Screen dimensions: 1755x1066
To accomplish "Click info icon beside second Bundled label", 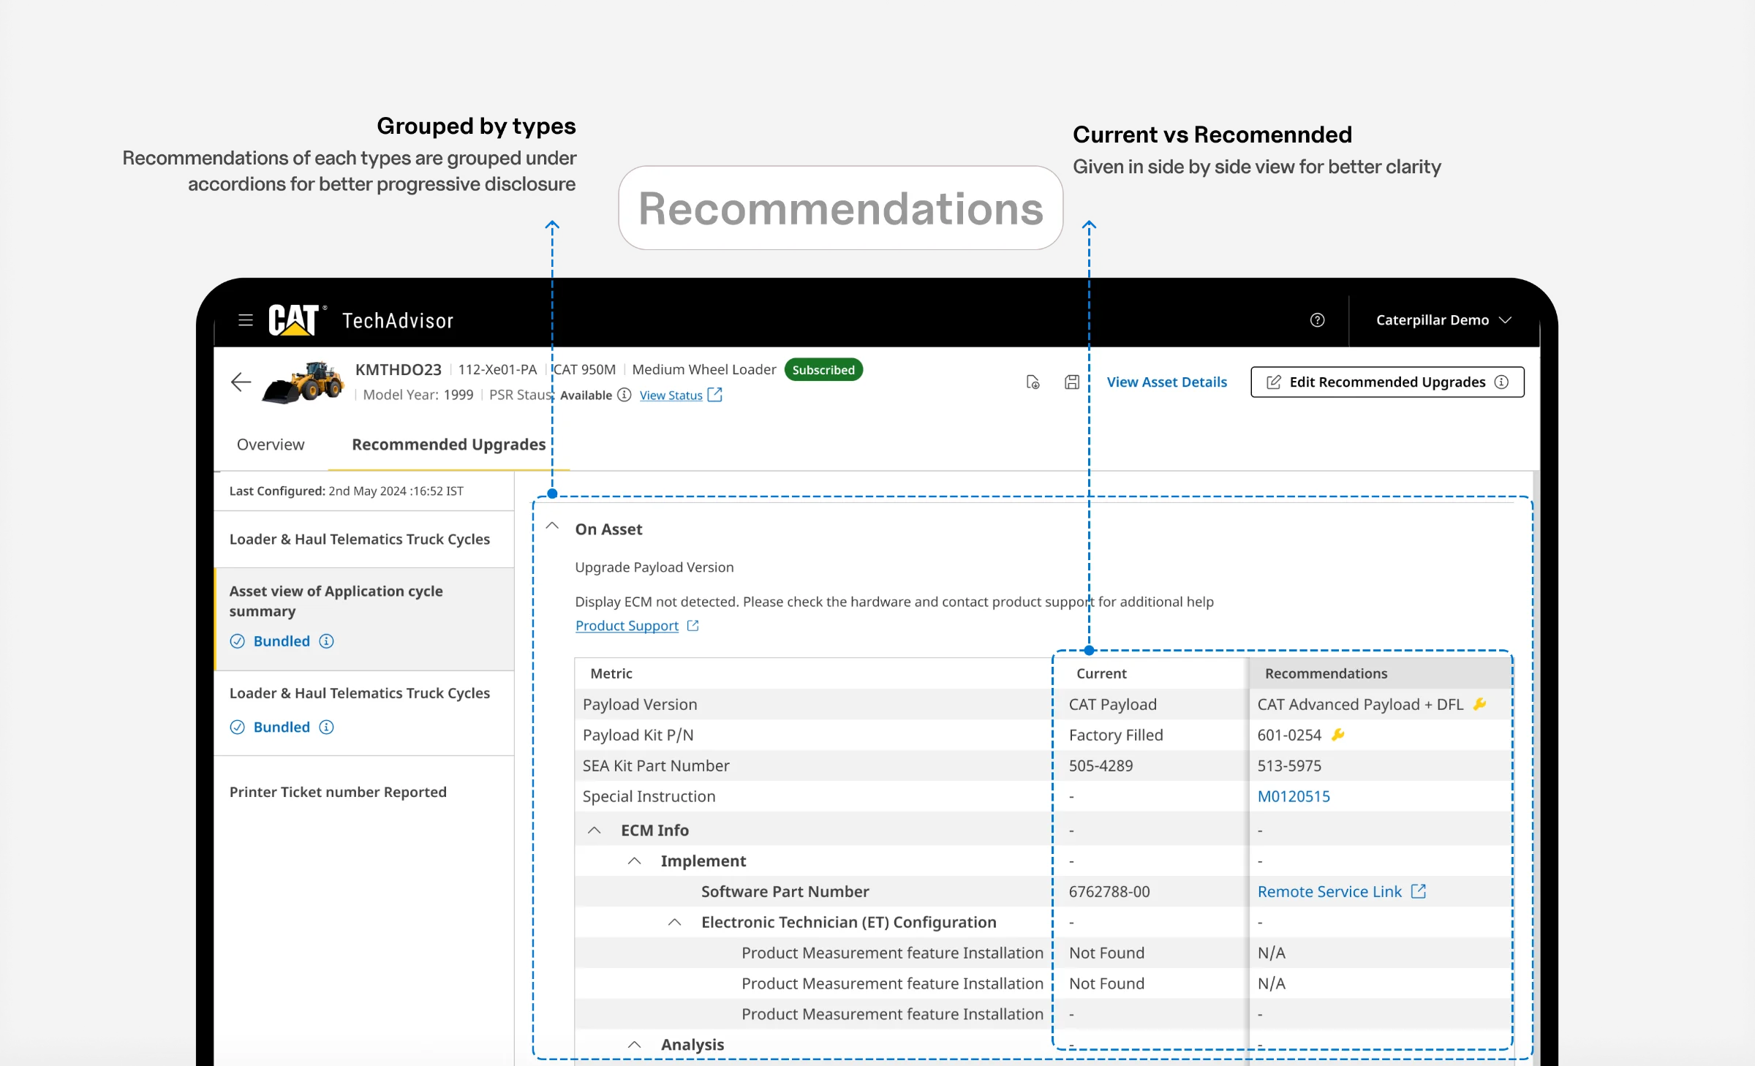I will [x=327, y=727].
